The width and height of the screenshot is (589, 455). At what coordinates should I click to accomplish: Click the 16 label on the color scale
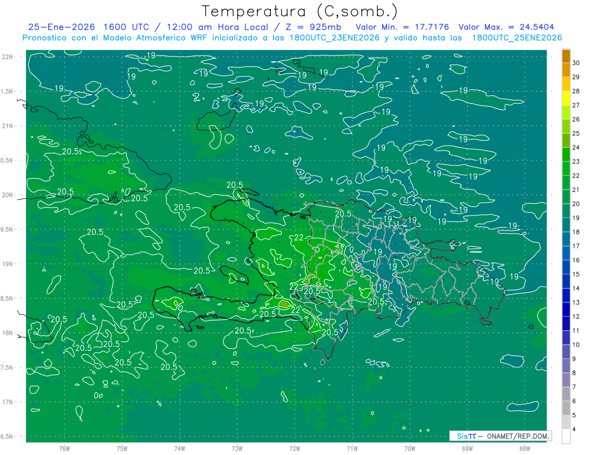click(x=576, y=260)
